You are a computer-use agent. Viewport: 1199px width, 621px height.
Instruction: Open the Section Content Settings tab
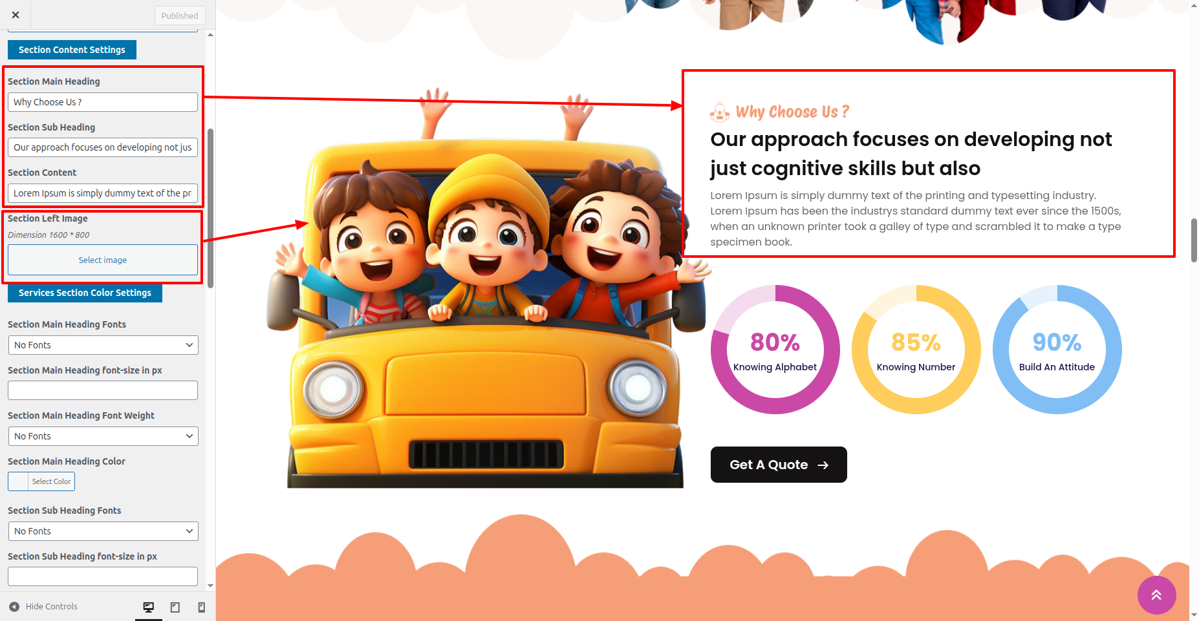pos(72,50)
